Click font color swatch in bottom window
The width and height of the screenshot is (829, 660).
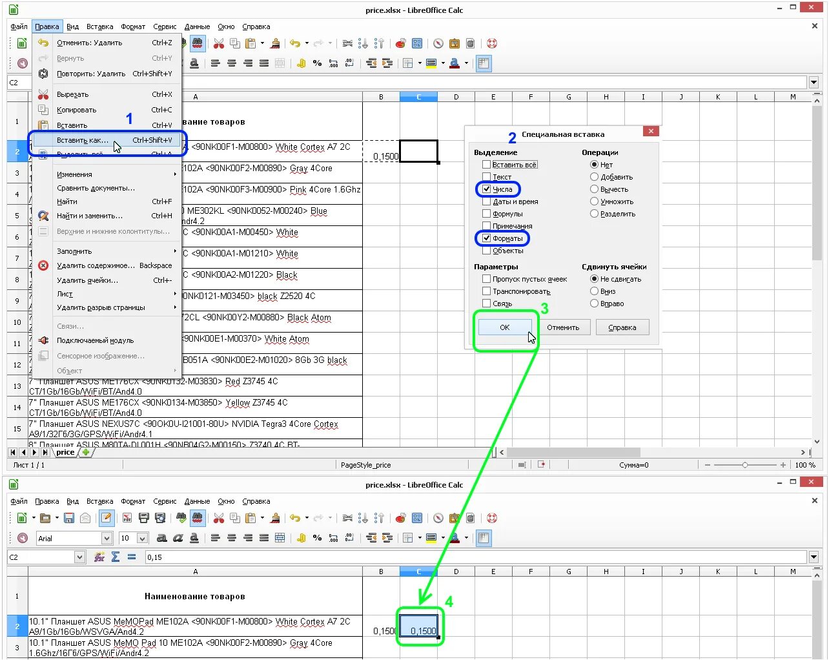[455, 538]
